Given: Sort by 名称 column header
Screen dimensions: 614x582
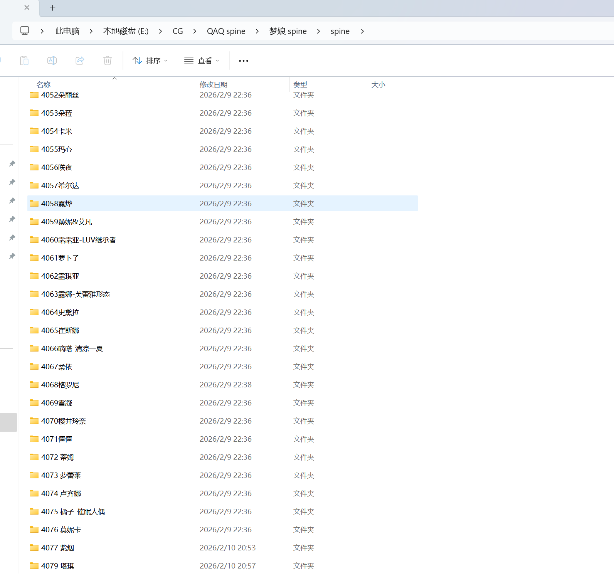Looking at the screenshot, I should click(44, 84).
